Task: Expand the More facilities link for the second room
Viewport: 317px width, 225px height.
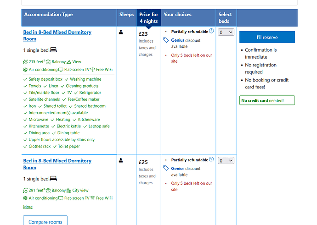Action: point(28,207)
